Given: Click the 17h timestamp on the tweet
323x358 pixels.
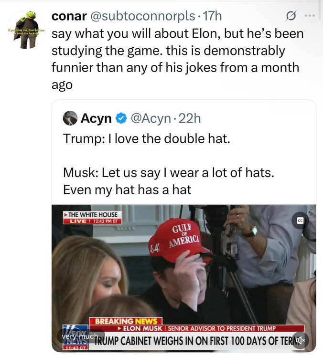Looking at the screenshot, I should pyautogui.click(x=212, y=16).
